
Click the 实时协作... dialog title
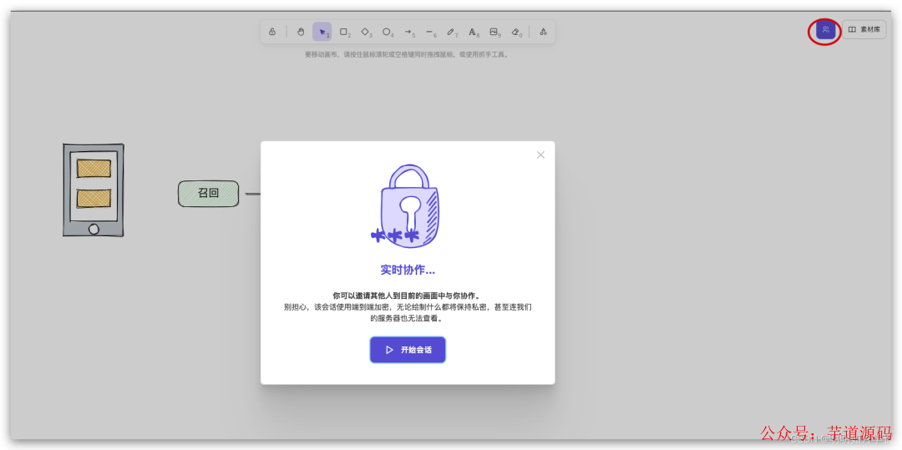pyautogui.click(x=408, y=270)
